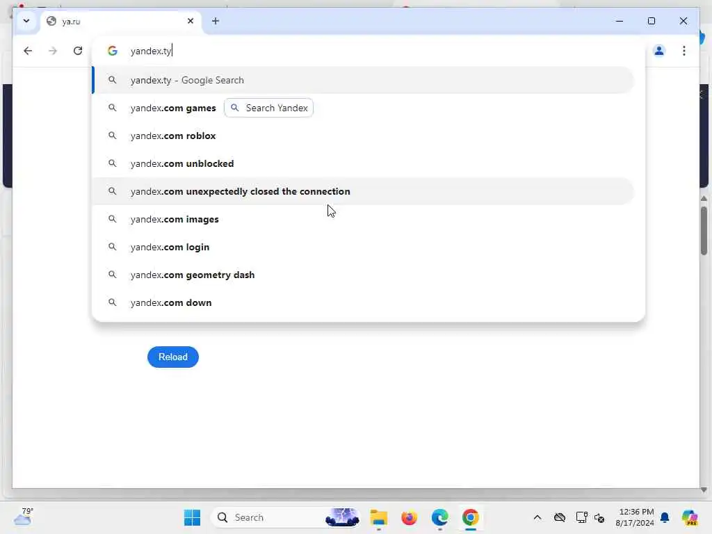Pick "yandex.com unexpectedly closed the connection" suggestion

[x=363, y=191]
